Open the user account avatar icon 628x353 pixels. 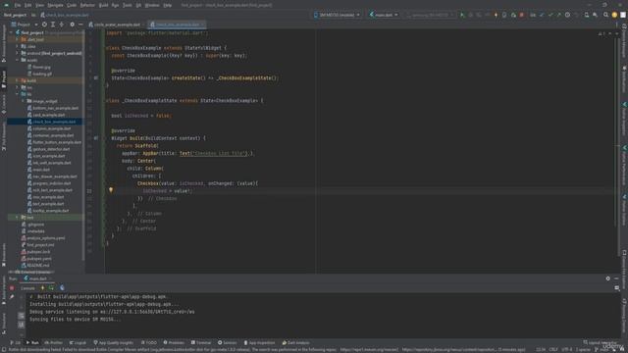[x=615, y=15]
